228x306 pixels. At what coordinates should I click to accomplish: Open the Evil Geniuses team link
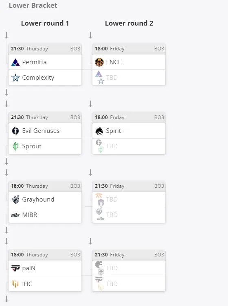[x=41, y=131]
